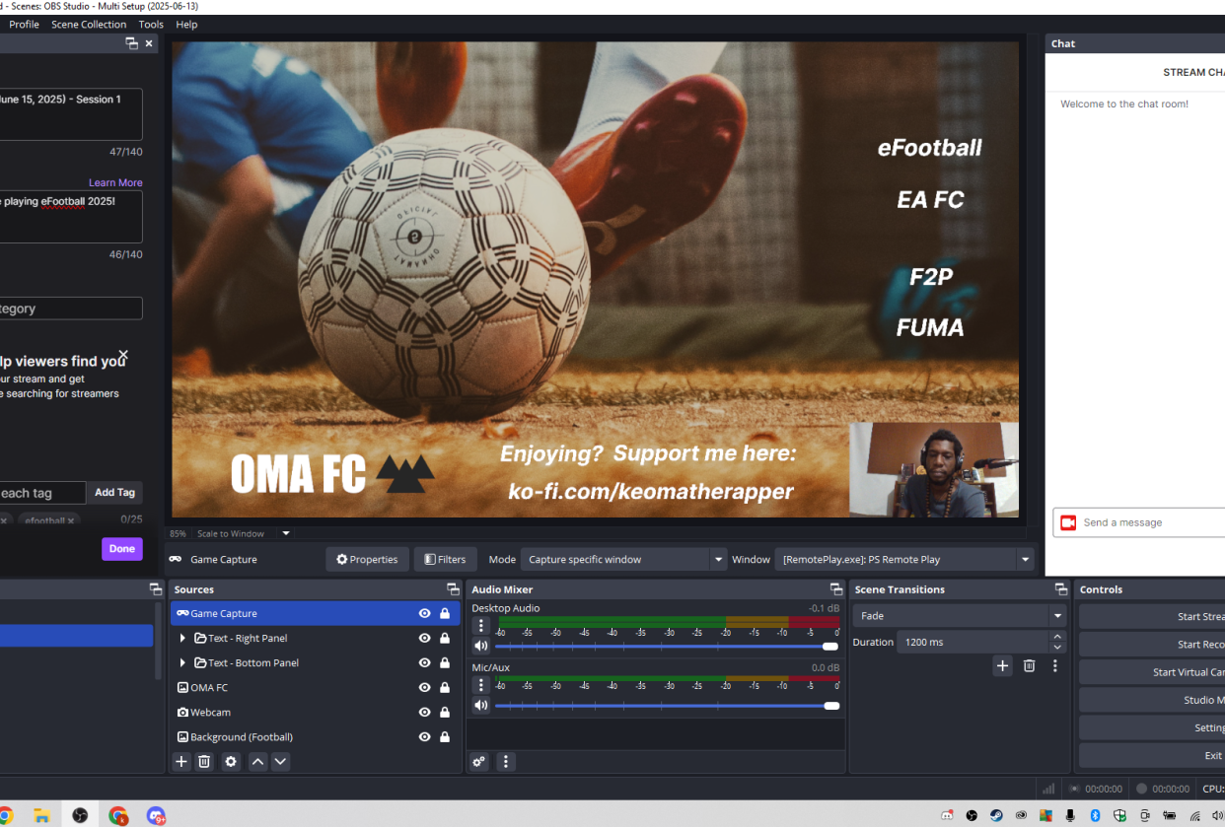This screenshot has height=827, width=1225.
Task: Click the Filters button
Action: (x=445, y=560)
